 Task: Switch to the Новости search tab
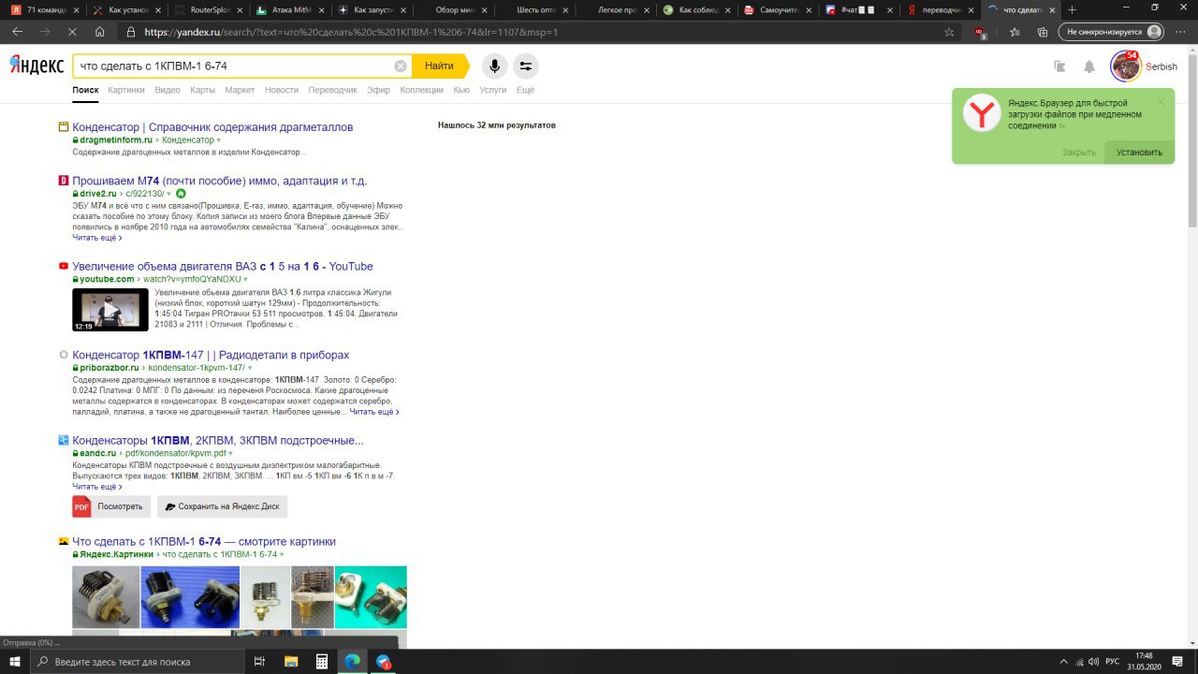[x=282, y=90]
